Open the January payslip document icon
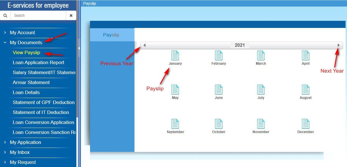 tap(175, 55)
